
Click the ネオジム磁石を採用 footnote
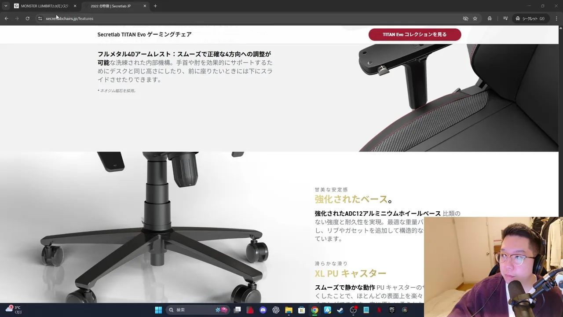(117, 91)
